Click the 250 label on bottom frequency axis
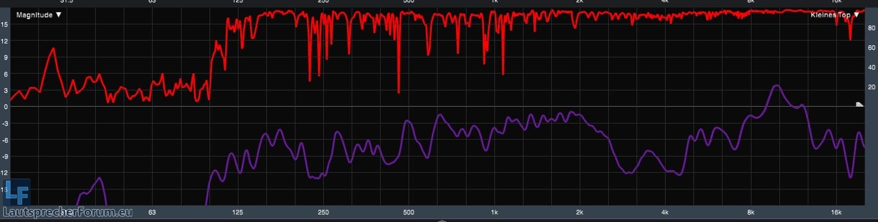This screenshot has width=878, height=222. click(323, 213)
